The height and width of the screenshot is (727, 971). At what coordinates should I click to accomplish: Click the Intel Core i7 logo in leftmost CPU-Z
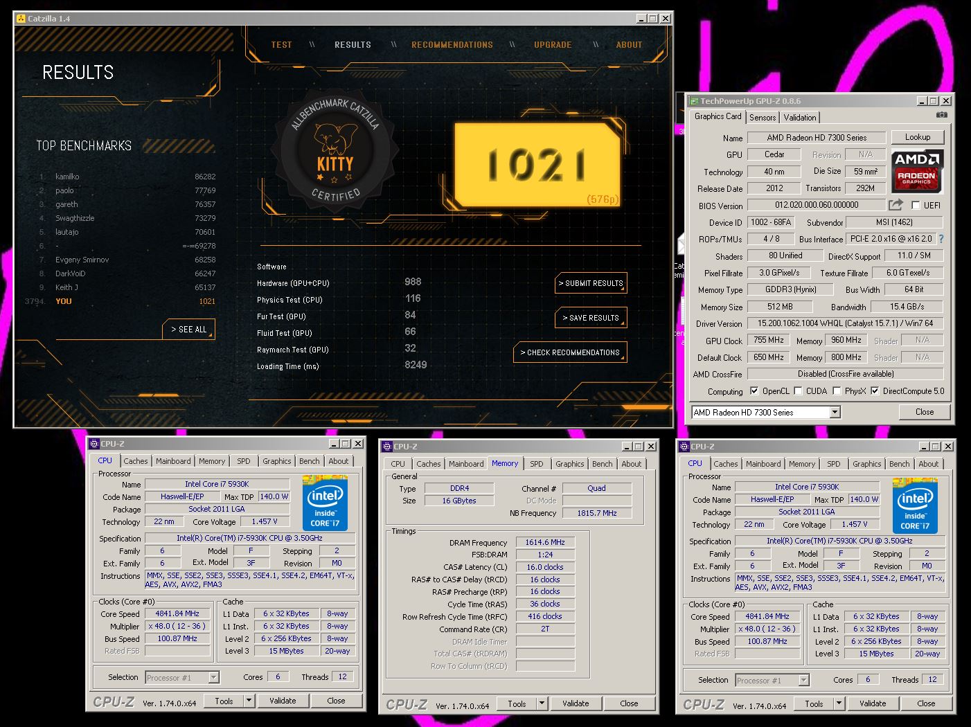pyautogui.click(x=325, y=503)
